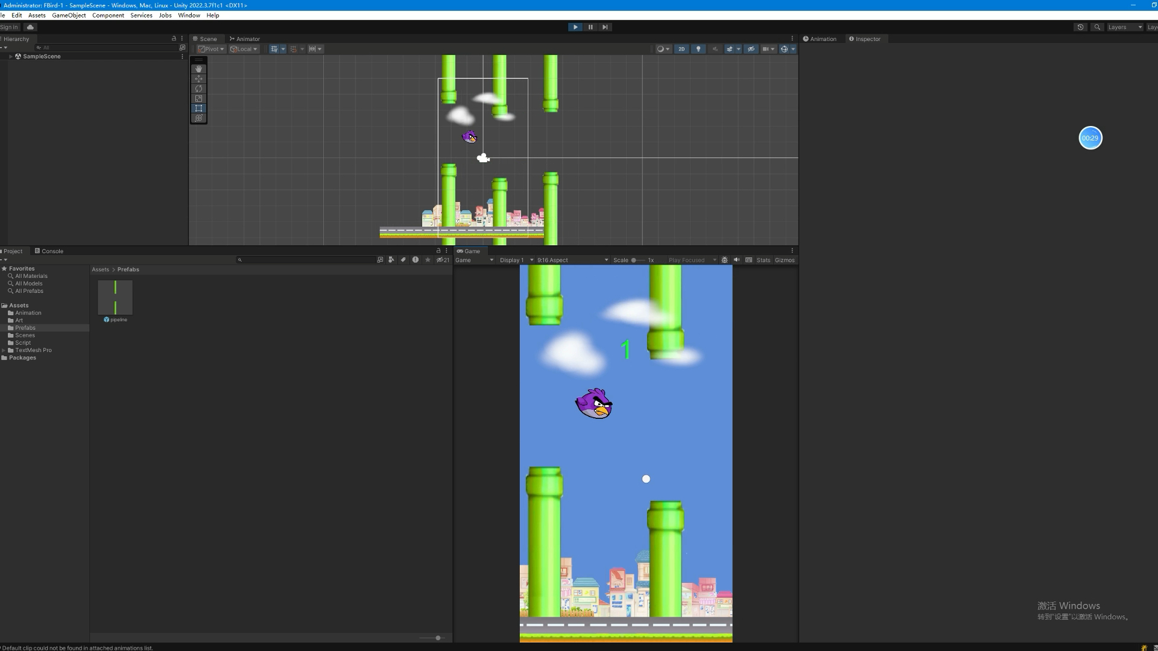Image resolution: width=1158 pixels, height=651 pixels.
Task: Open Scene camera settings dropdown
Action: pos(768,49)
